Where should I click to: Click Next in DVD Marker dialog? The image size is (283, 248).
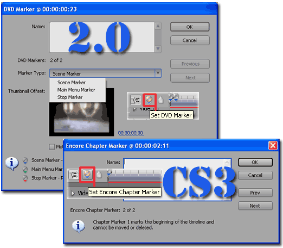(x=190, y=78)
